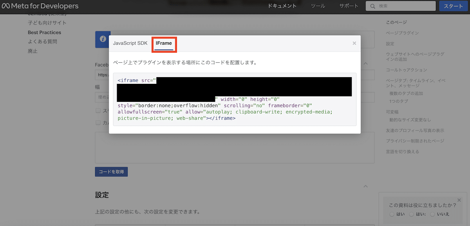This screenshot has width=470, height=226.
Task: Tick the checkbox labeled starting with カ
Action: point(98,123)
